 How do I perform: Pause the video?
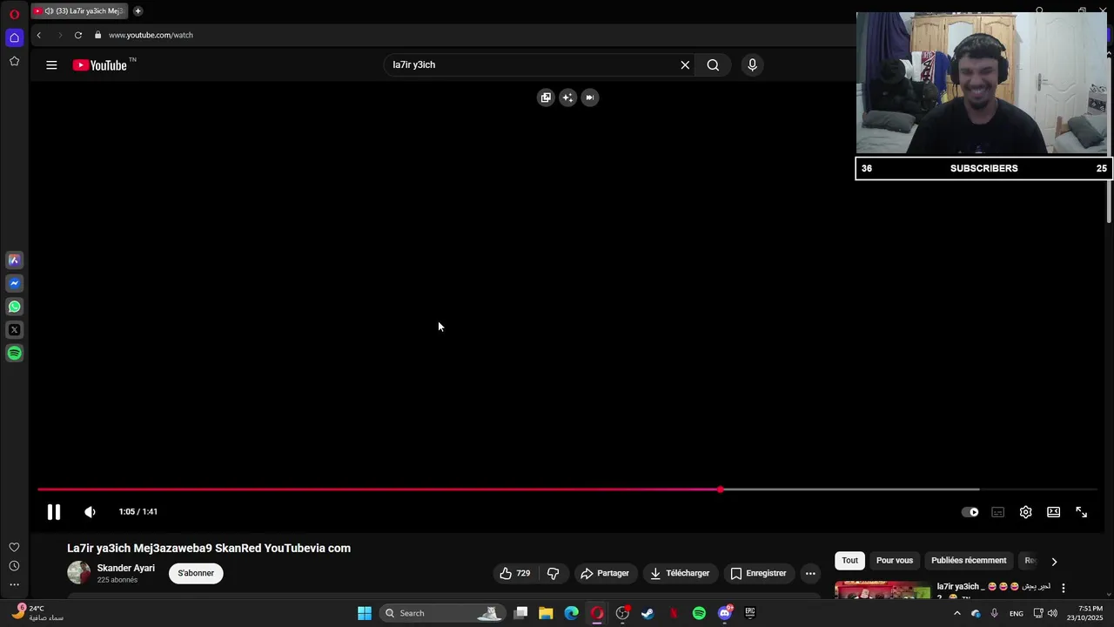click(x=54, y=512)
